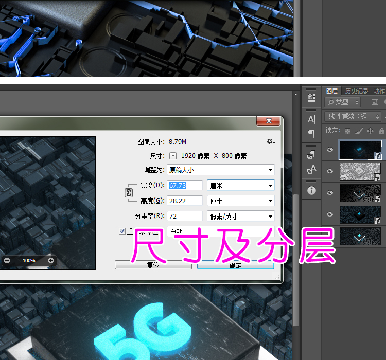Viewport: 386px width, 360px height.
Task: Hide the second gray layer via eye icon
Action: click(x=330, y=171)
